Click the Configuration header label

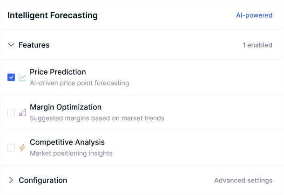click(43, 180)
